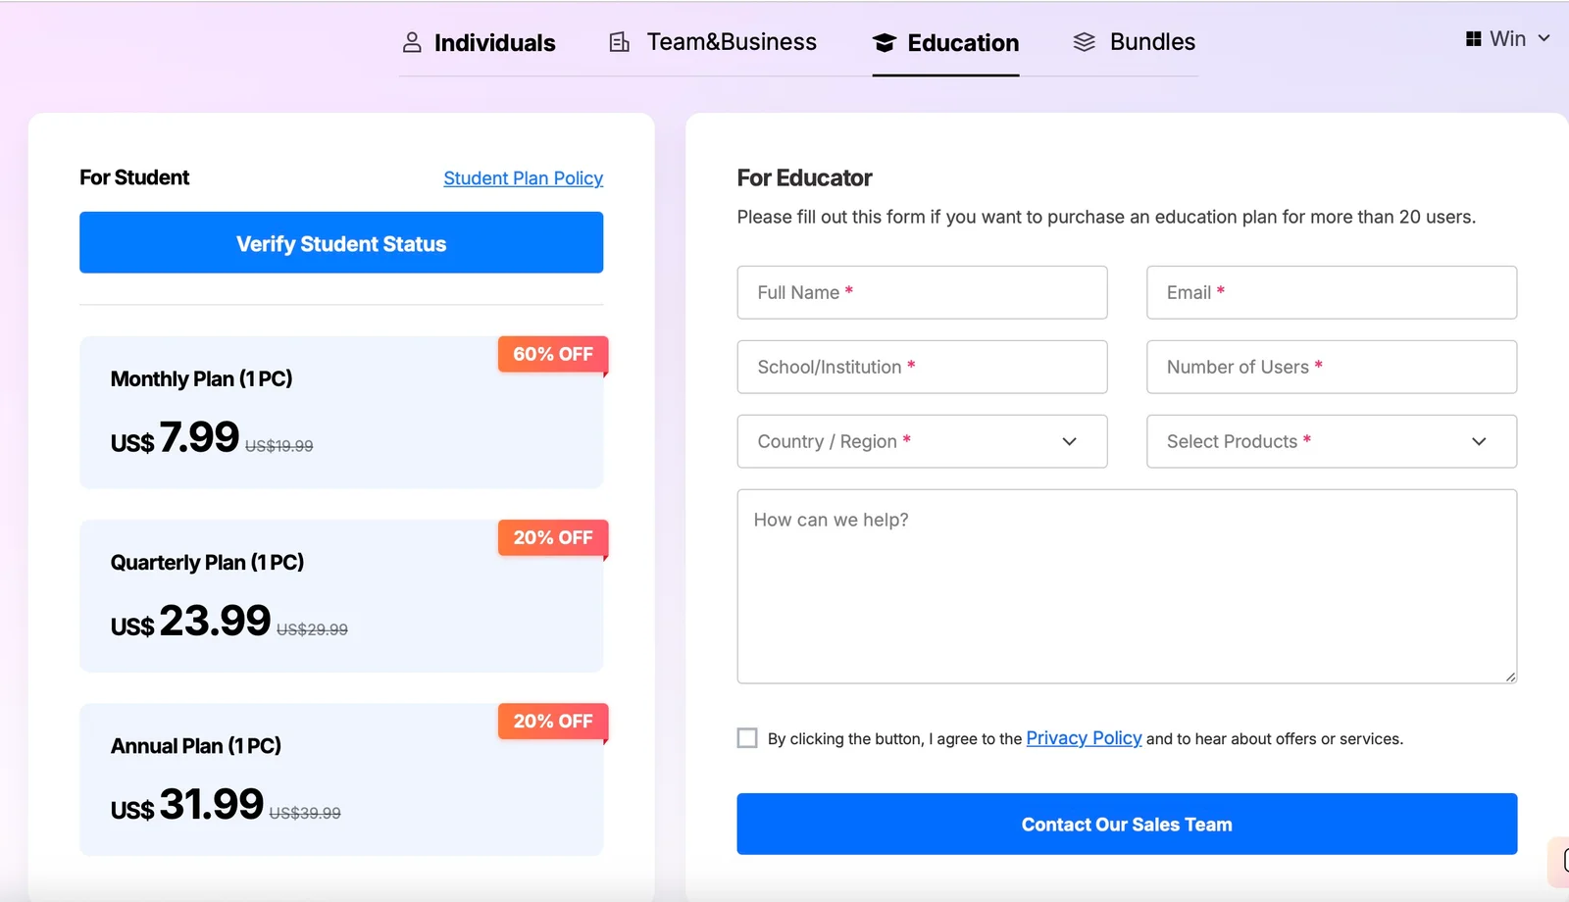Image resolution: width=1569 pixels, height=902 pixels.
Task: Switch to the Bundles tab
Action: pyautogui.click(x=1151, y=42)
